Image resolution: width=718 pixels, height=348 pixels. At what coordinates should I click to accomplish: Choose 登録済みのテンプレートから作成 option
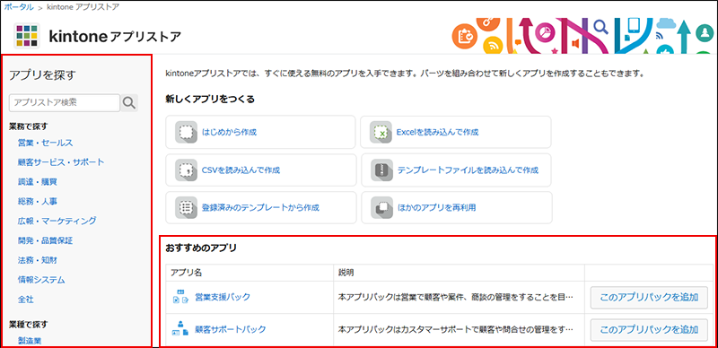[260, 207]
